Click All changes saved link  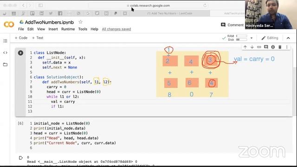point(116,29)
